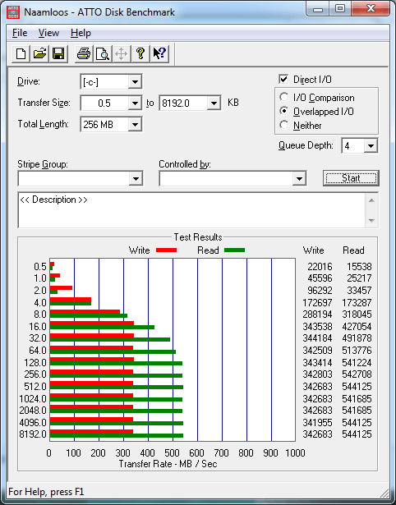The image size is (396, 505).
Task: Click the yellow question mark About icon
Action: (x=140, y=53)
